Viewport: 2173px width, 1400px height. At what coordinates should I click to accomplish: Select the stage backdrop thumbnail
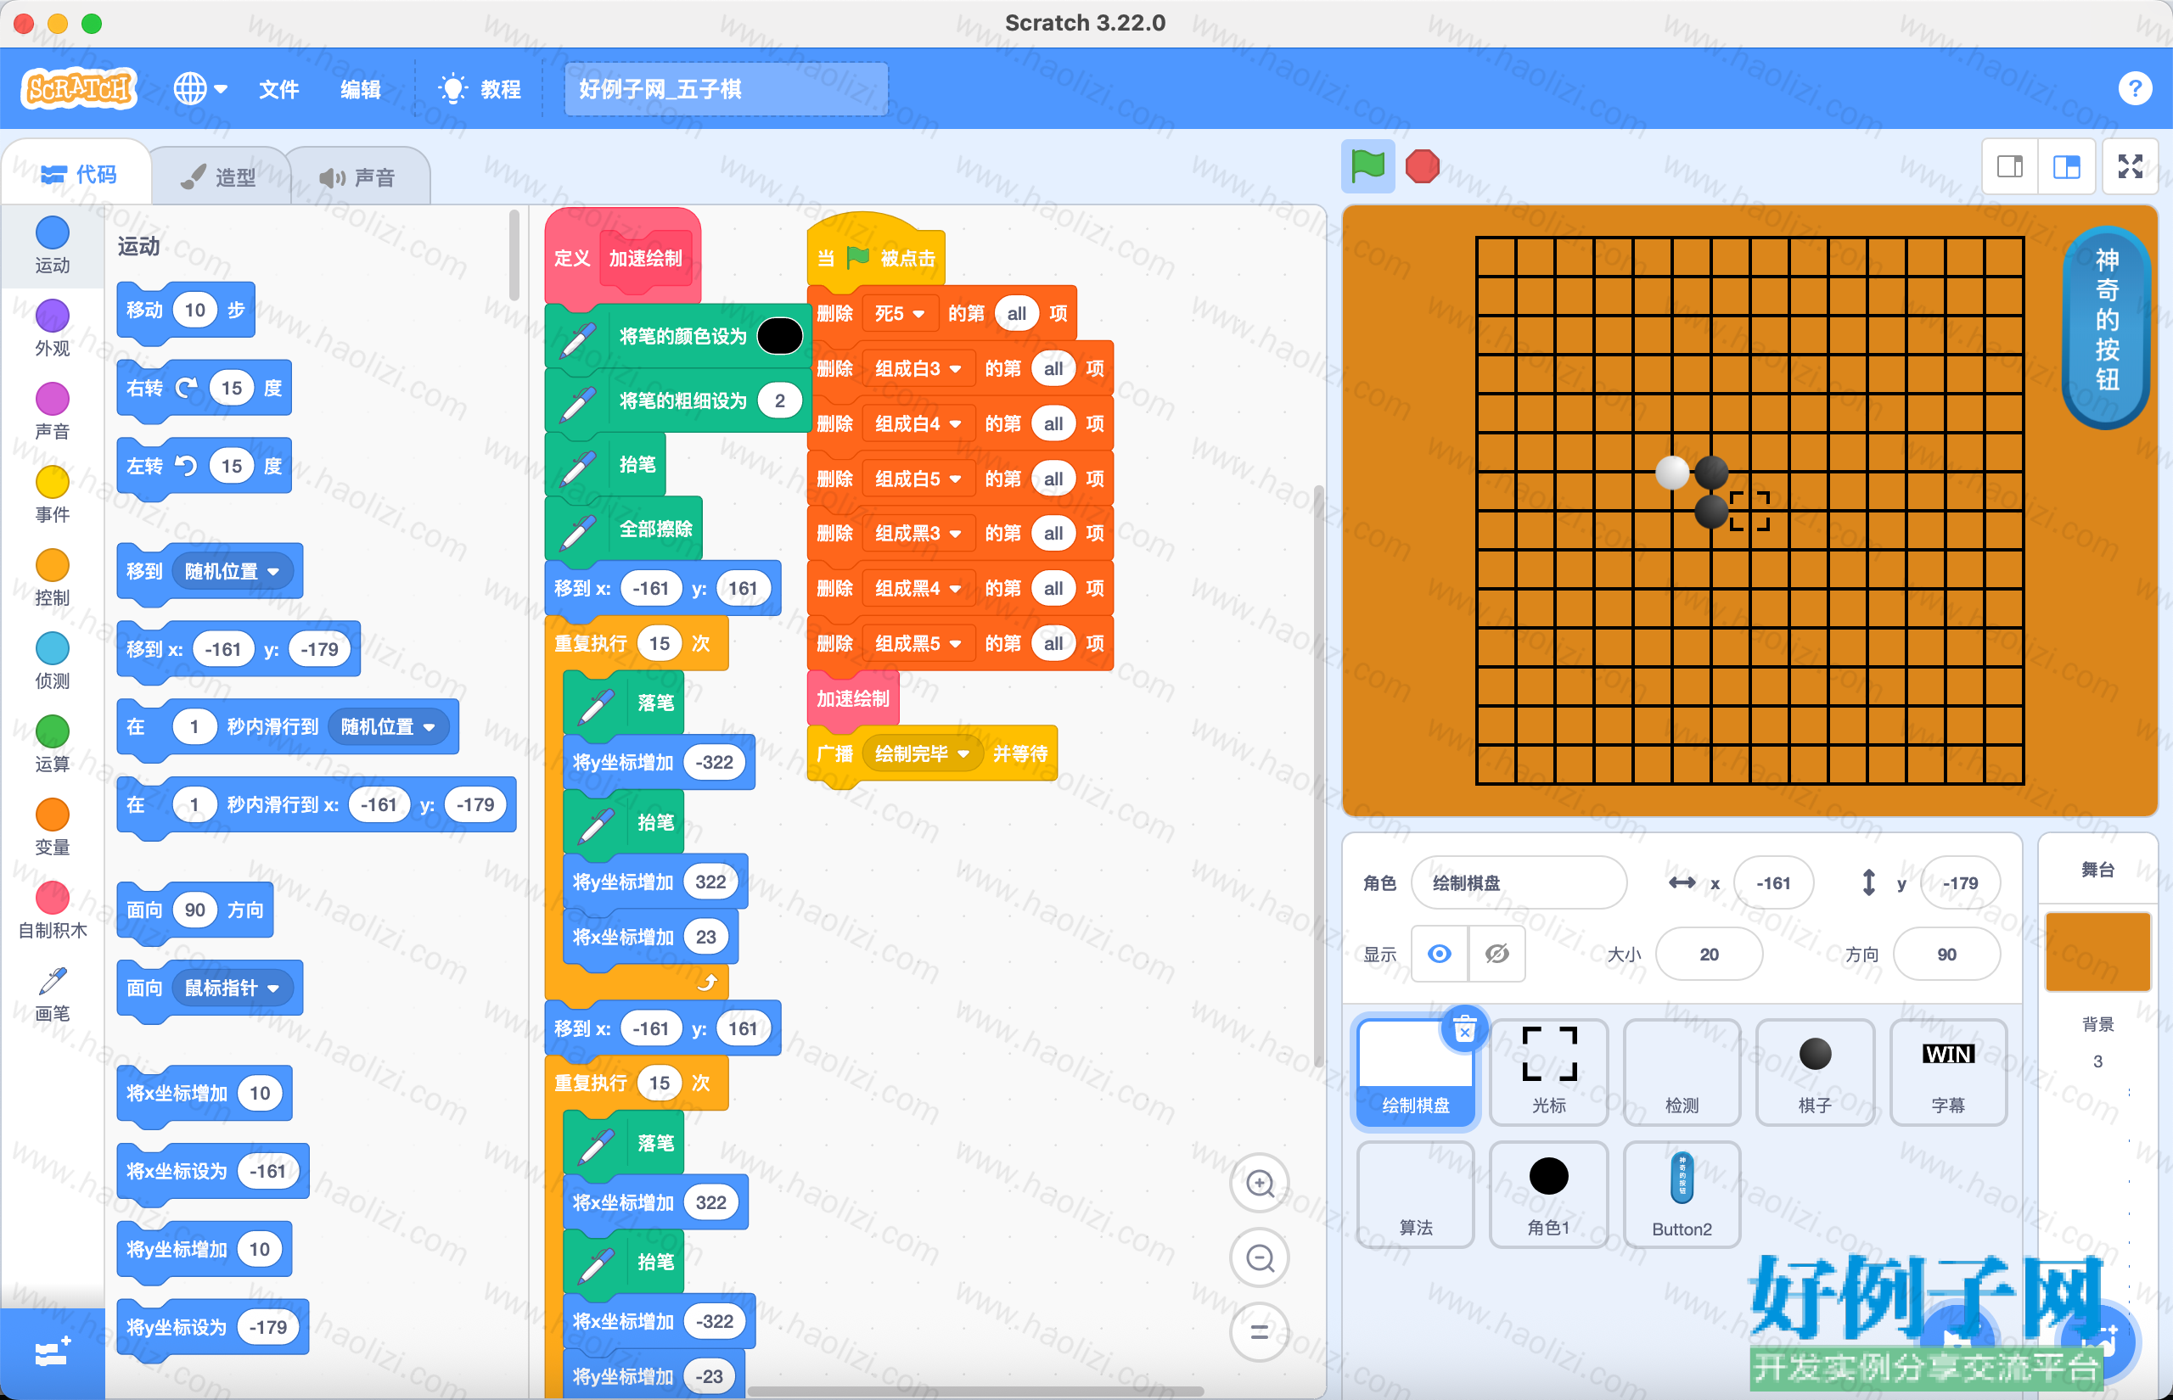coord(2097,952)
